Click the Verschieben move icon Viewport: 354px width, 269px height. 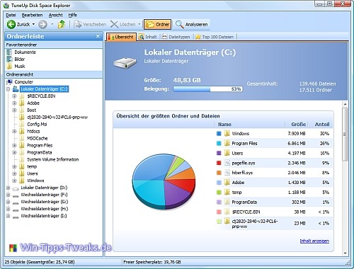[x=77, y=24]
